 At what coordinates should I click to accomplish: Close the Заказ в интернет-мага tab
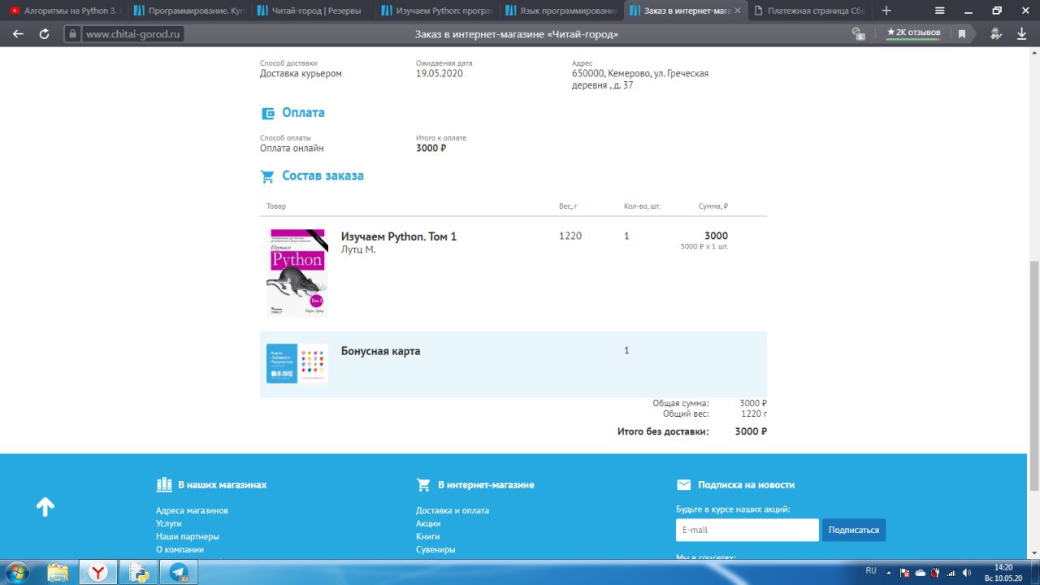coord(738,11)
